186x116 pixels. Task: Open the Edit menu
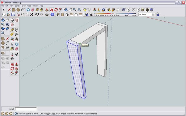click(7, 6)
